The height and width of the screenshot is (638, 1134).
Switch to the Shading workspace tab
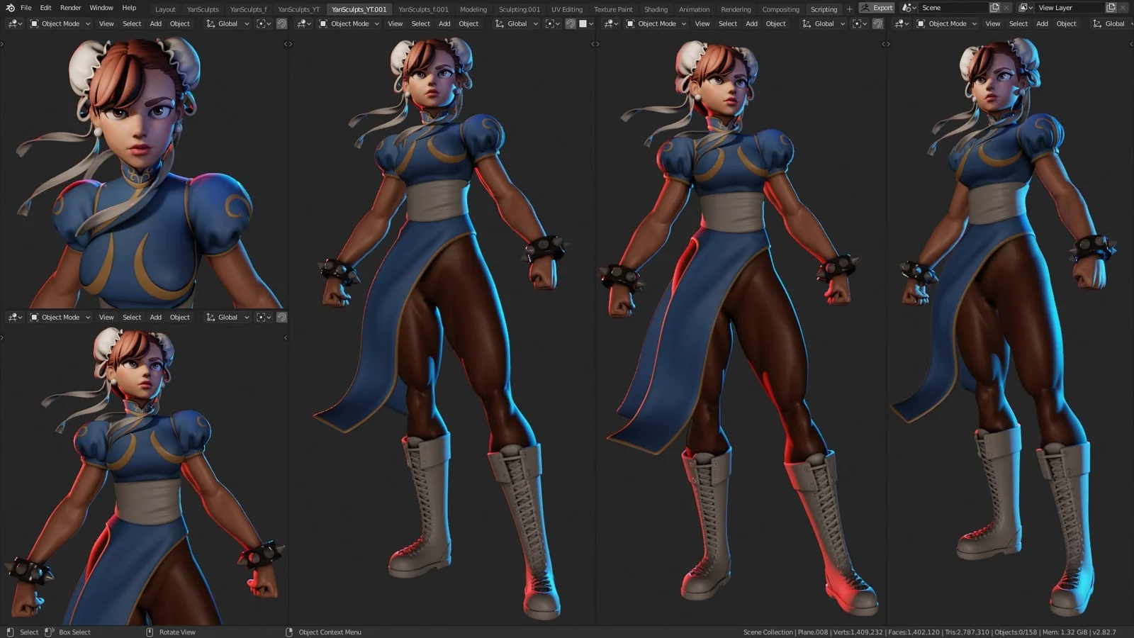(656, 9)
